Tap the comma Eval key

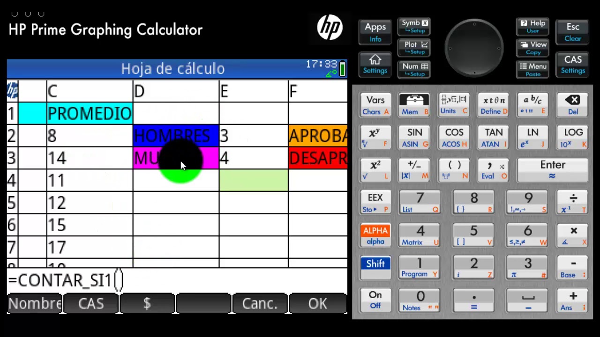(494, 170)
